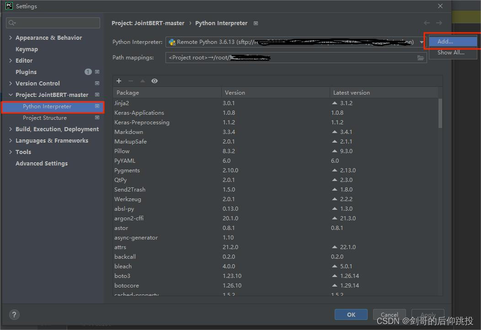
Task: Close the Settings dialog
Action: pos(440,6)
